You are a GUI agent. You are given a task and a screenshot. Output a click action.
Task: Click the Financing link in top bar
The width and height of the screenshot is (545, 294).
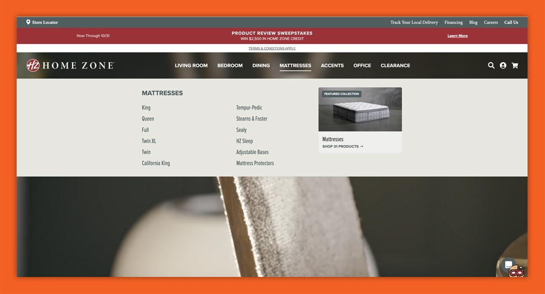click(453, 22)
